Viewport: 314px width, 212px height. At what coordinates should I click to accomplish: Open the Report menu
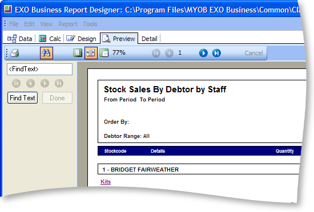(x=68, y=24)
